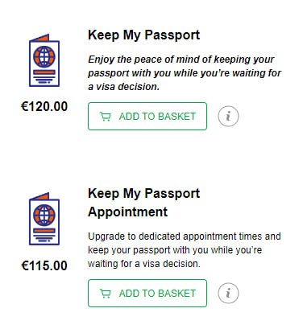Open info icon for Keep My Passport Appointment
Screen dimensions: 303x329
(x=228, y=293)
